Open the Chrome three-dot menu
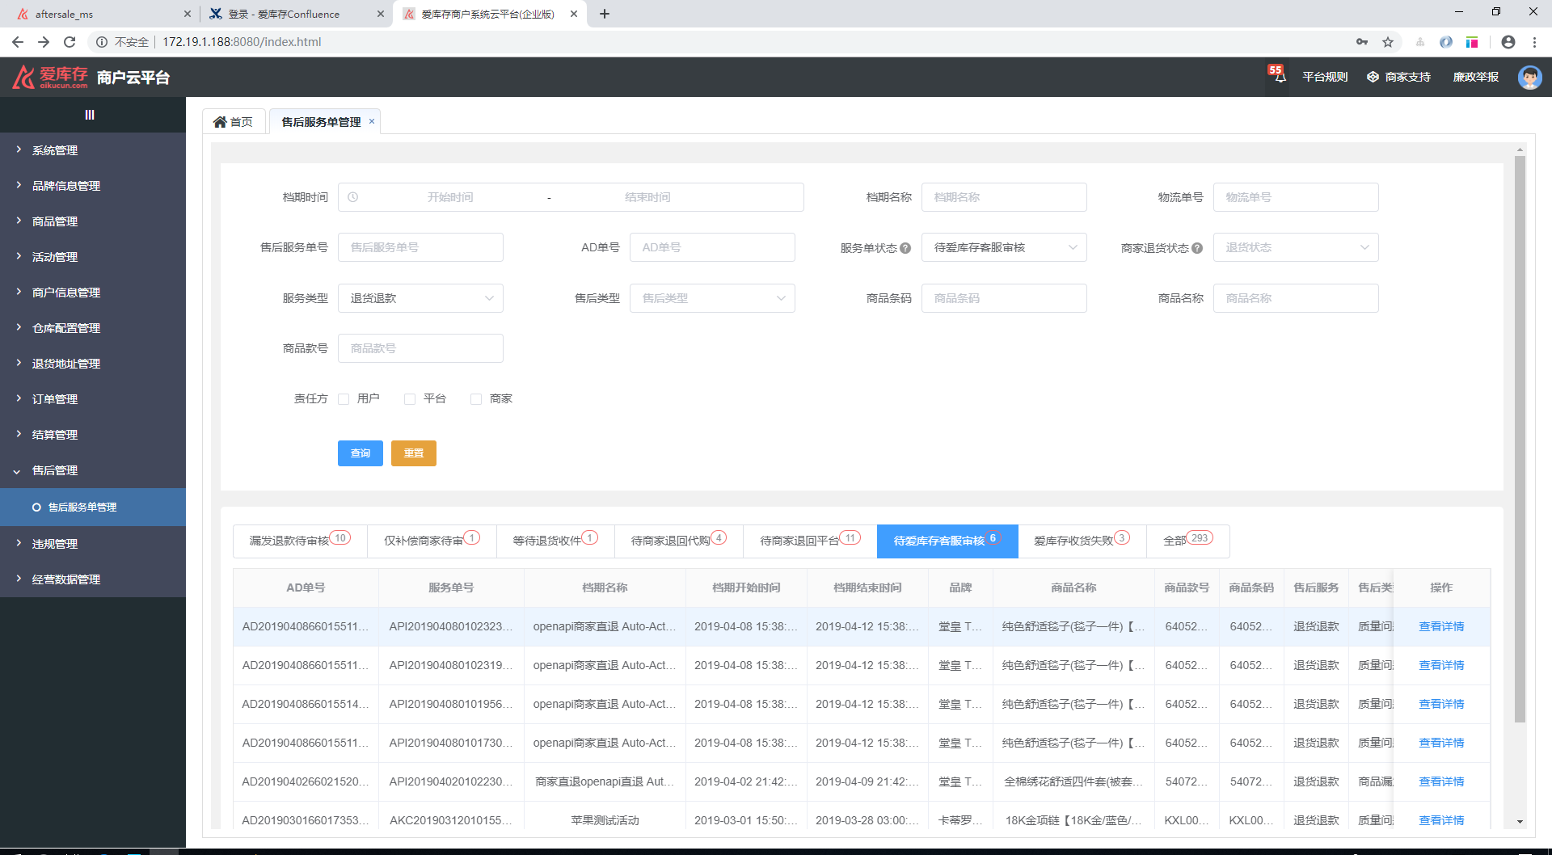This screenshot has width=1552, height=855. pyautogui.click(x=1534, y=42)
